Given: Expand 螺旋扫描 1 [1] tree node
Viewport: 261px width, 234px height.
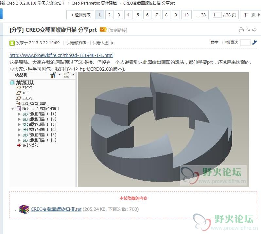Looking at the screenshot, I should 19,114.
